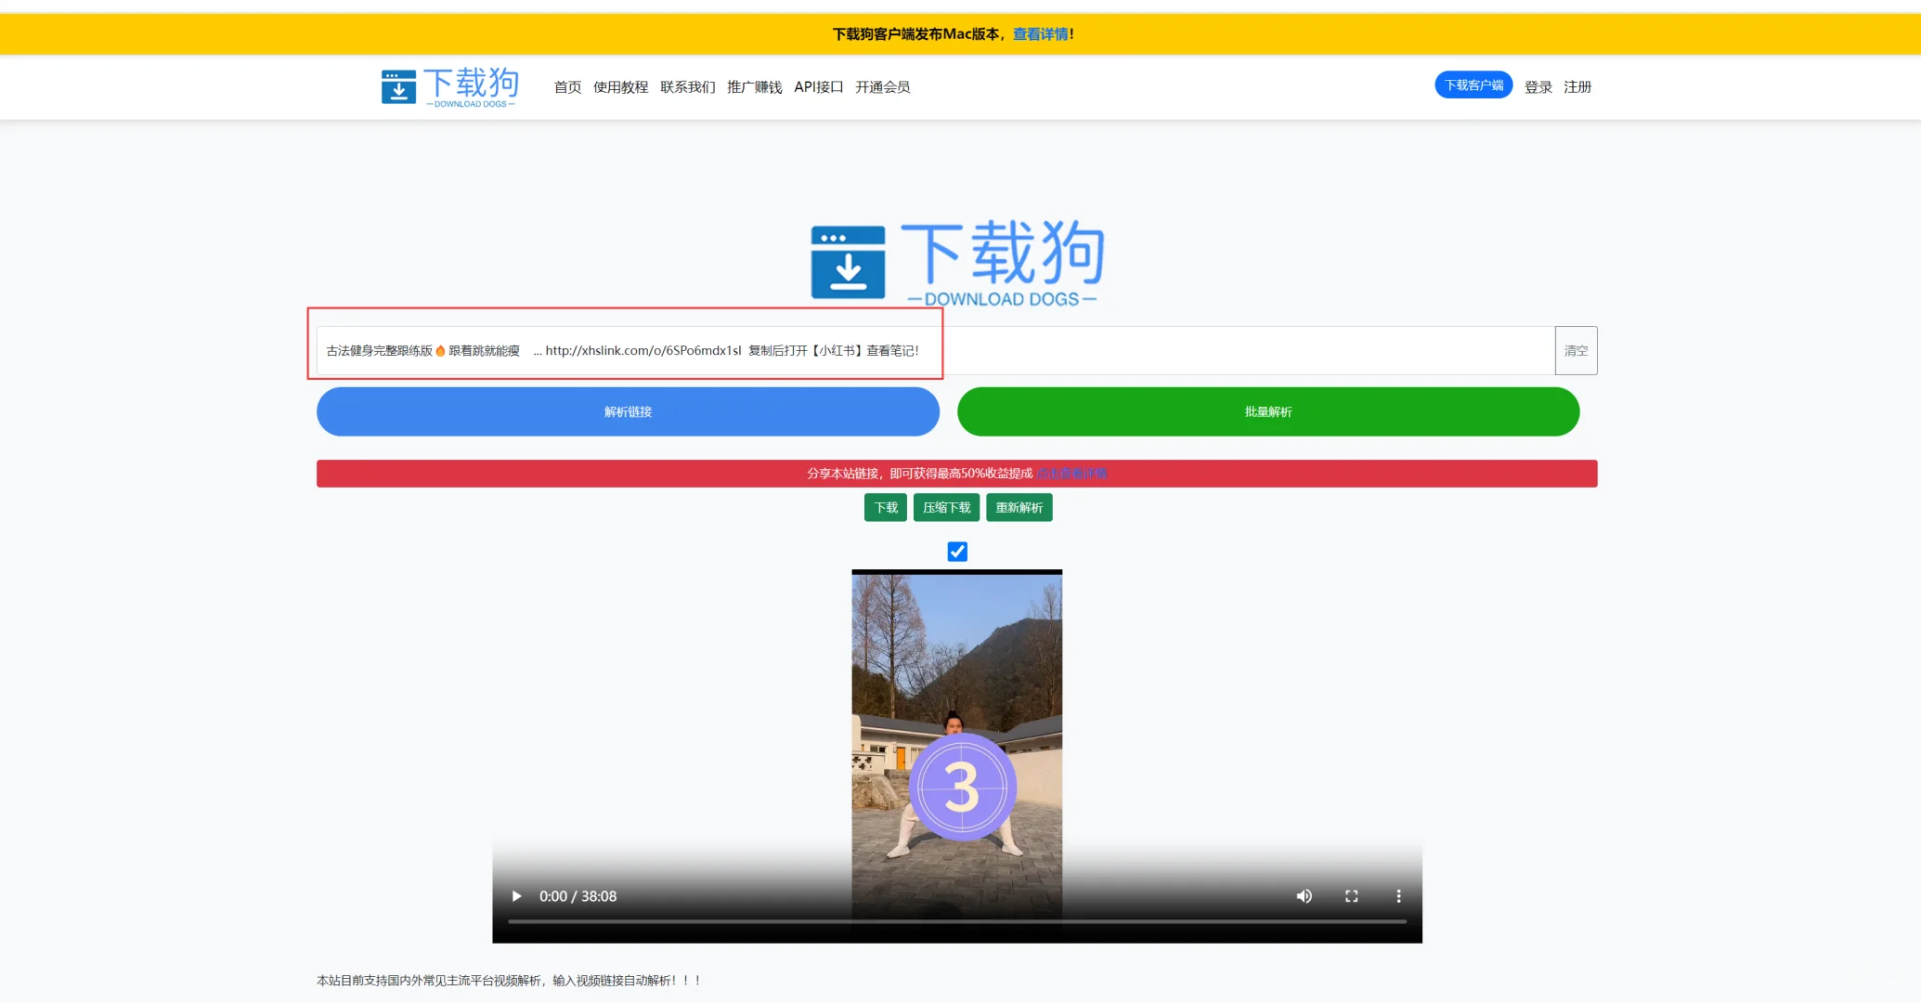Click 重新解析 to re-parse the link
This screenshot has height=1003, width=1921.
tap(1019, 507)
